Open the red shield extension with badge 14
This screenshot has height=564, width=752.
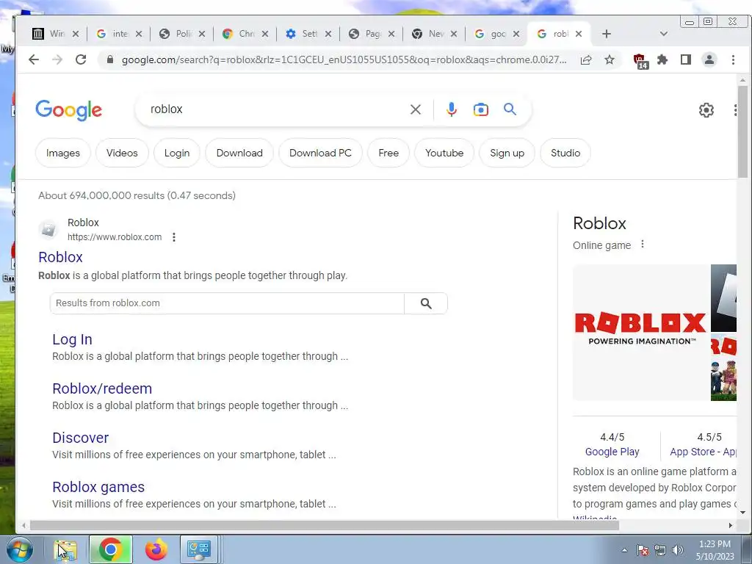pyautogui.click(x=640, y=61)
